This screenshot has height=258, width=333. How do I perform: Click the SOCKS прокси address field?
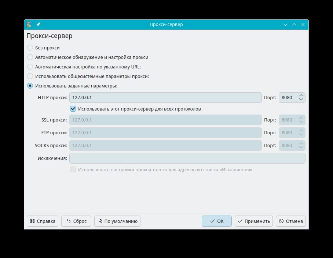pos(165,145)
